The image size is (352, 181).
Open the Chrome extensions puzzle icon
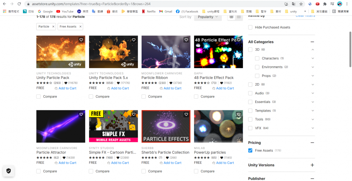pos(324,4)
